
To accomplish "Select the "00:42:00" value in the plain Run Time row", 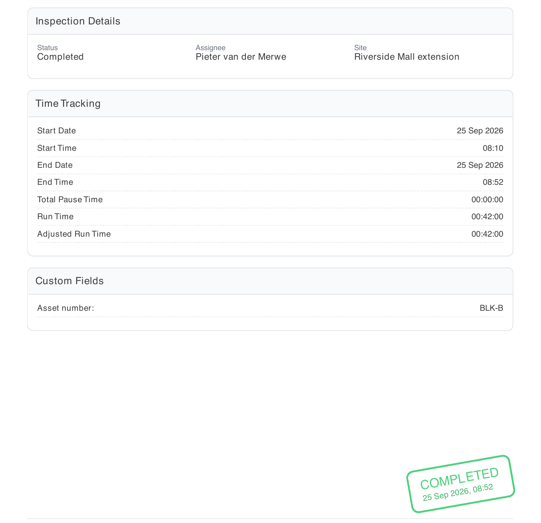I will (487, 217).
